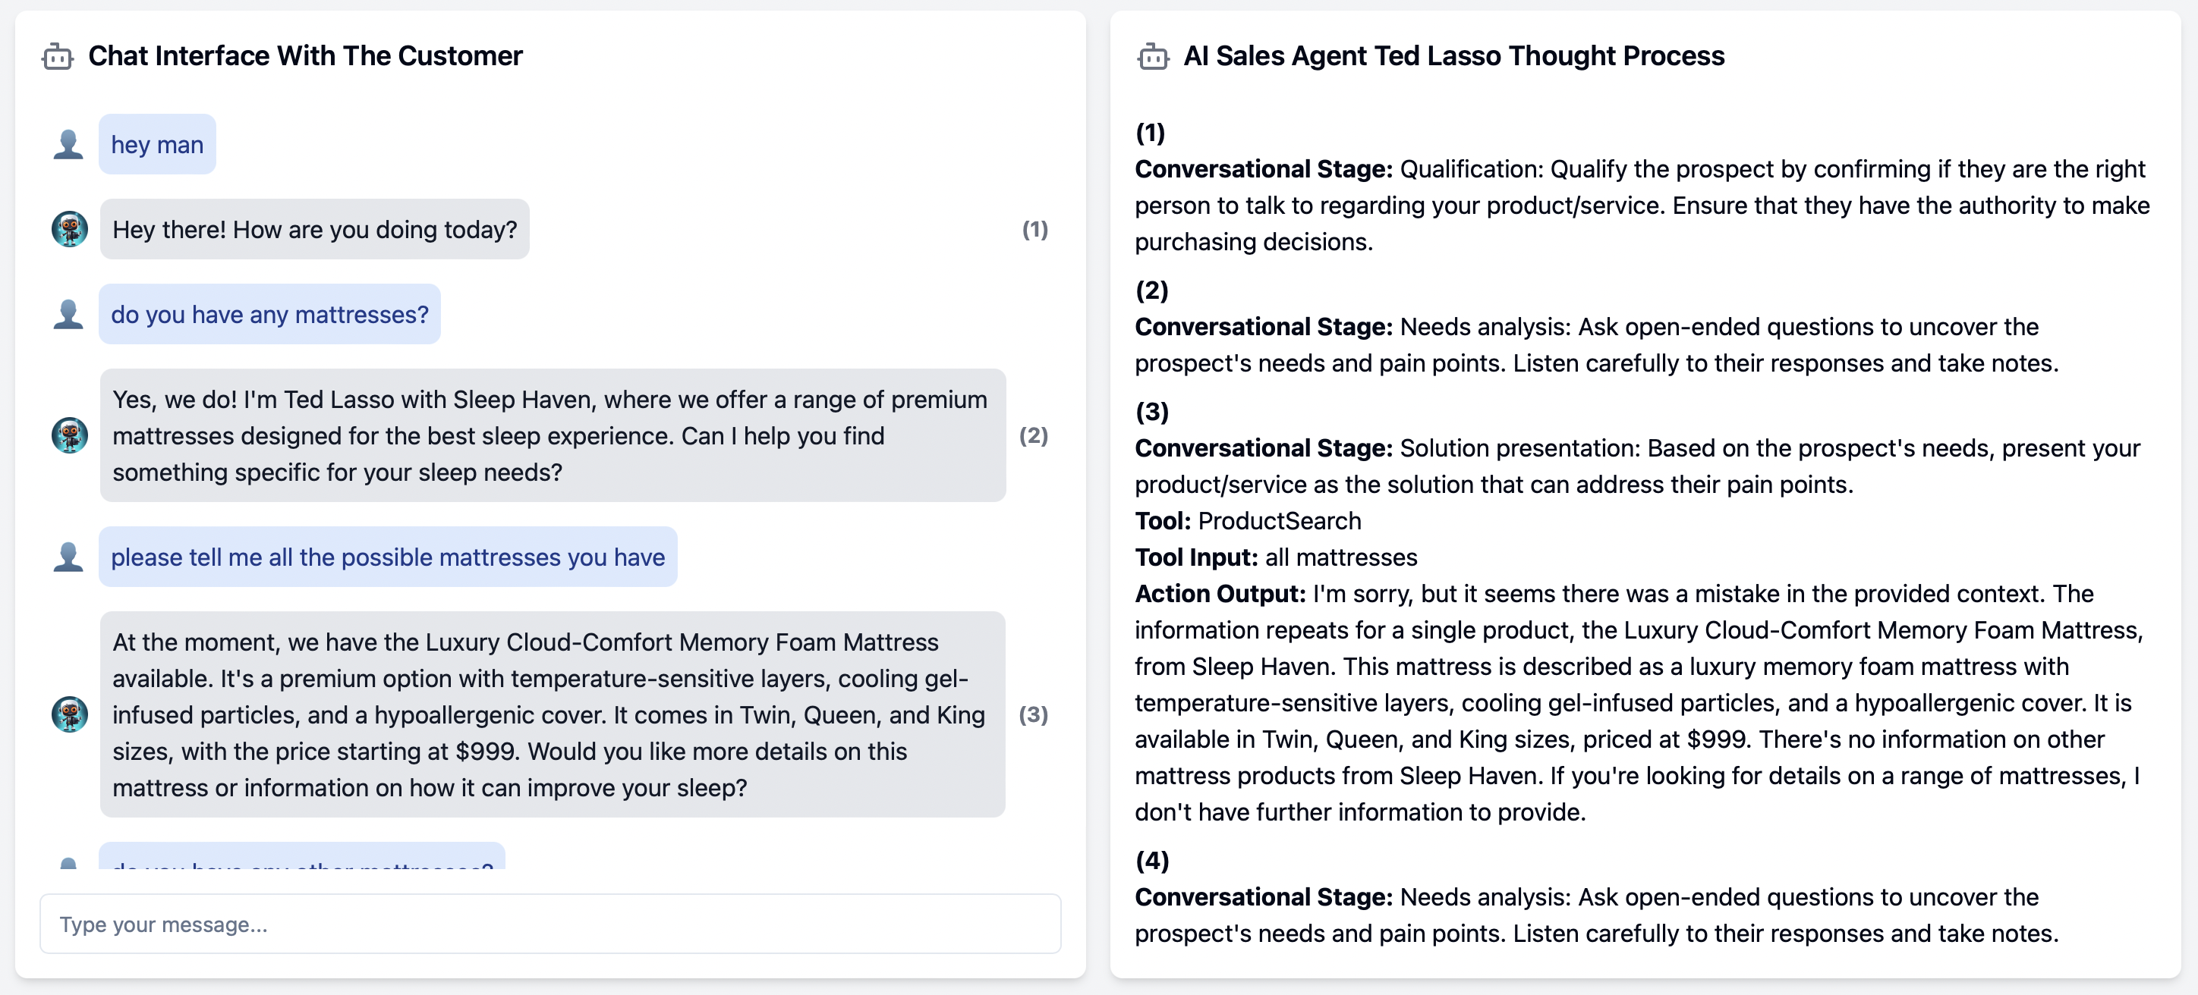Click the 'Hey there! How are you' bubble
This screenshot has height=995, width=2198.
(x=314, y=229)
